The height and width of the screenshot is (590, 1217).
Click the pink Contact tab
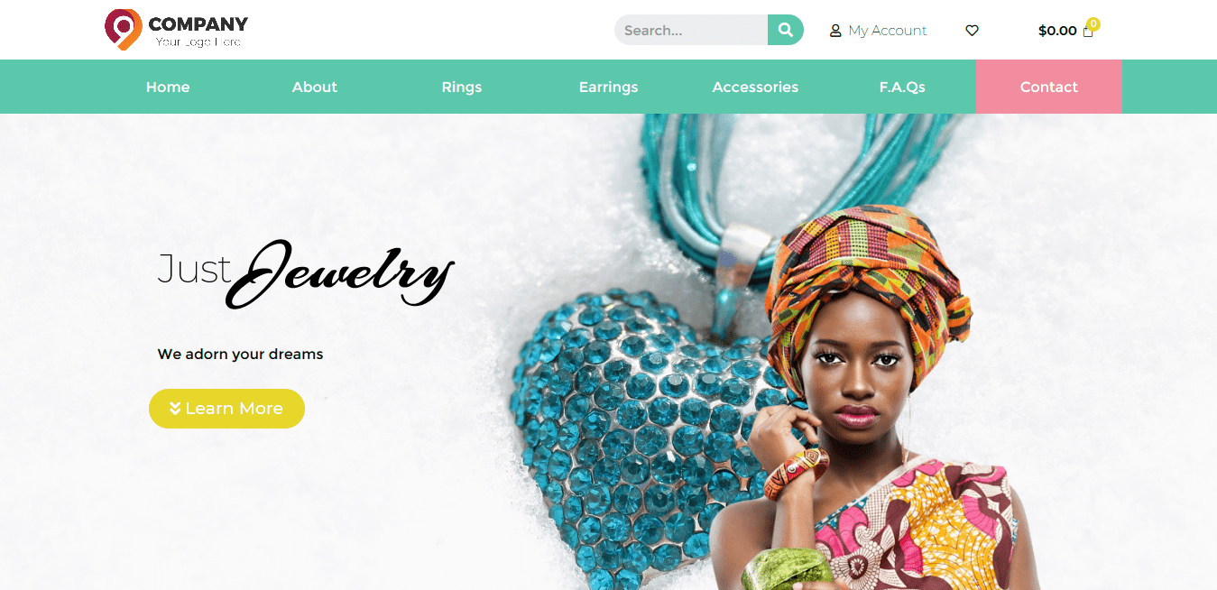(1049, 87)
